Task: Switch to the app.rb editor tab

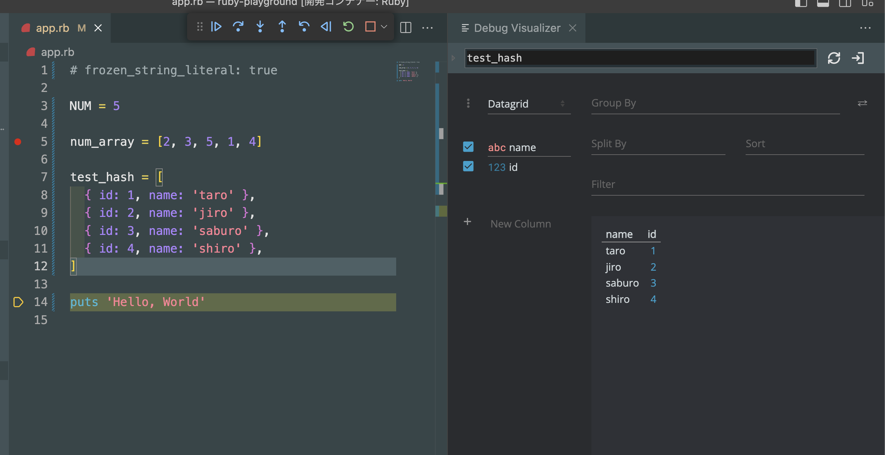Action: (53, 28)
